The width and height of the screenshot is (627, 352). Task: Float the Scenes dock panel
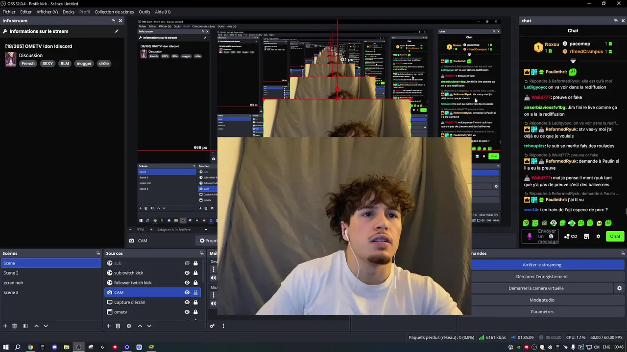coord(98,253)
